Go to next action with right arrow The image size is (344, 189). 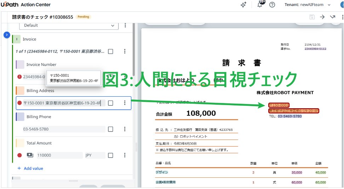pyautogui.click(x=322, y=17)
